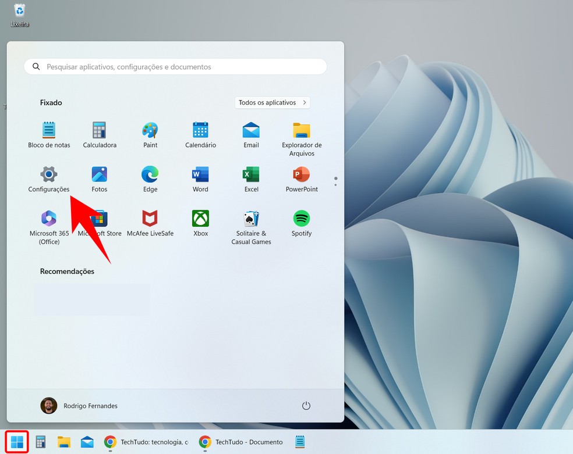Open File Explorer from the taskbar
This screenshot has width=573, height=454.
[x=64, y=442]
